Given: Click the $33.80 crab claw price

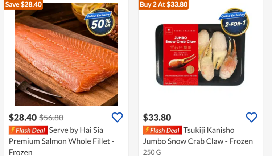Looking at the screenshot, I should [x=157, y=118].
